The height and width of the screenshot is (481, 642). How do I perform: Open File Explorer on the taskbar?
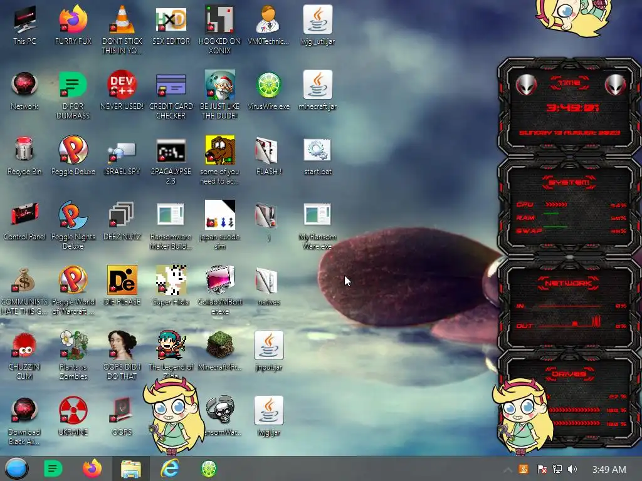[131, 468]
